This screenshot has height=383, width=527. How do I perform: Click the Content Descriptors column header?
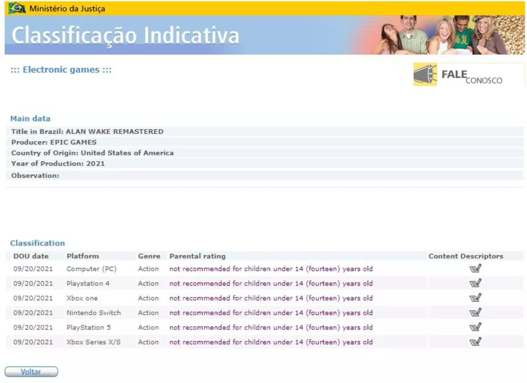[x=465, y=256]
